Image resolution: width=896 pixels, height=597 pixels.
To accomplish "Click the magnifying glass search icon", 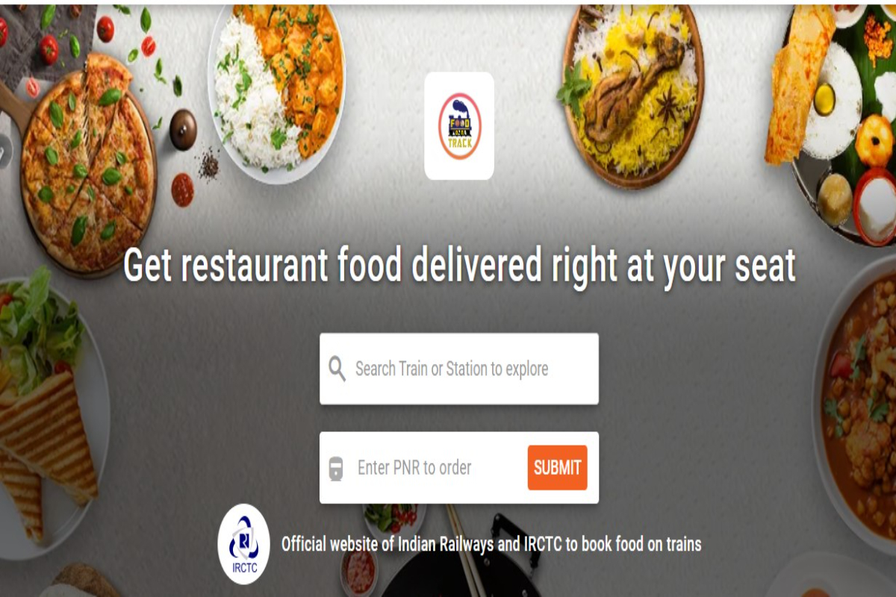I will 337,369.
